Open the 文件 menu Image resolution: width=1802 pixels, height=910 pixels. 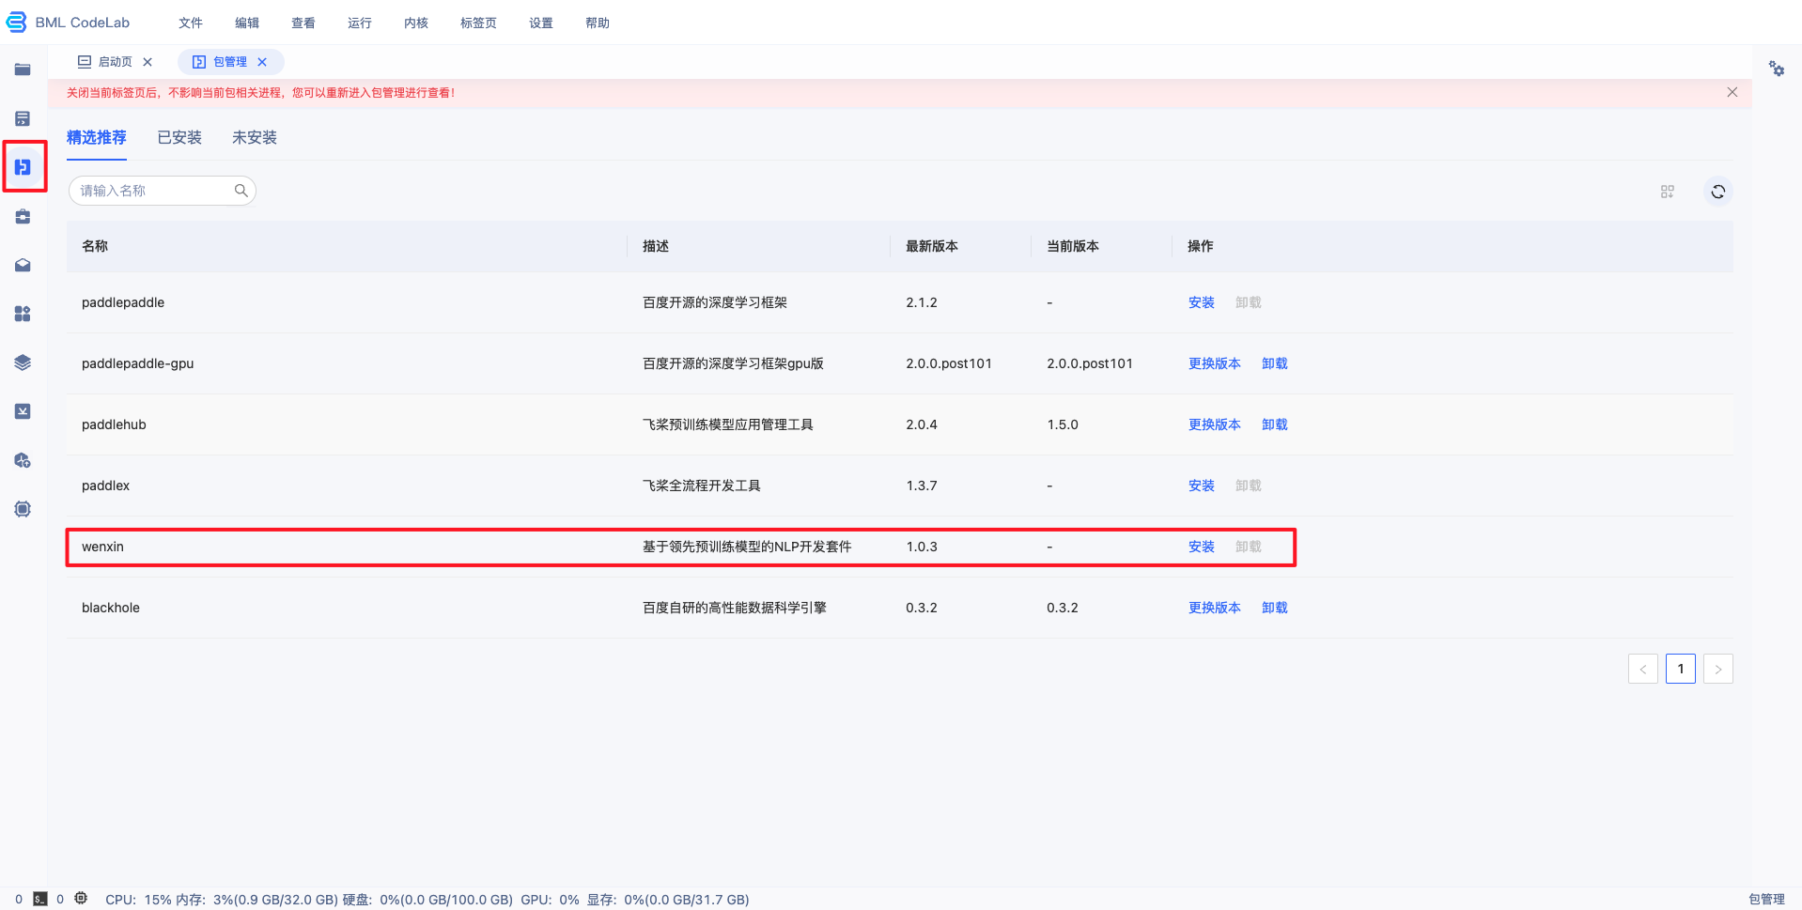(191, 23)
